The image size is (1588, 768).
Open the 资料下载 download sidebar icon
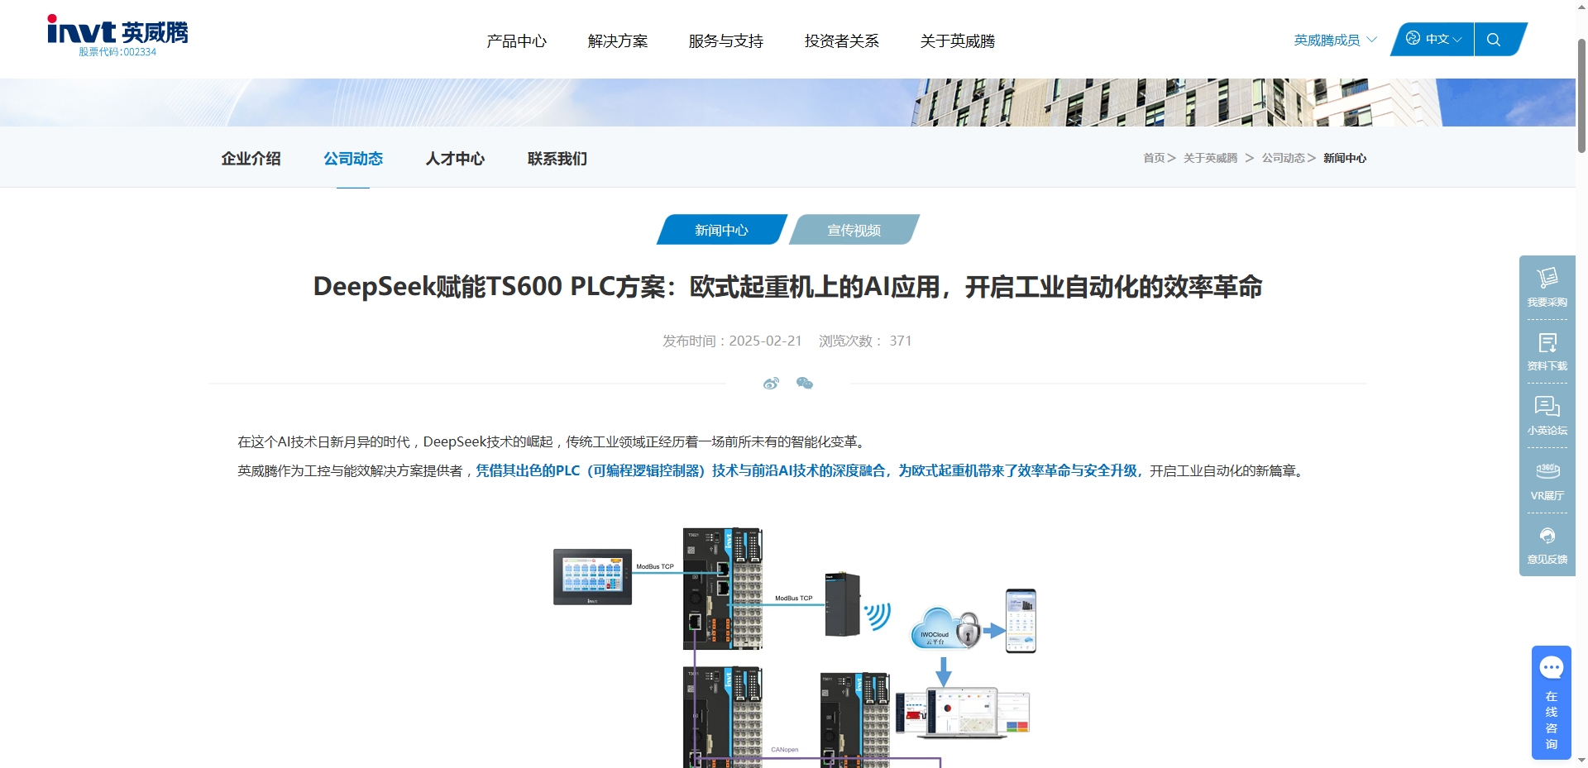click(1547, 351)
